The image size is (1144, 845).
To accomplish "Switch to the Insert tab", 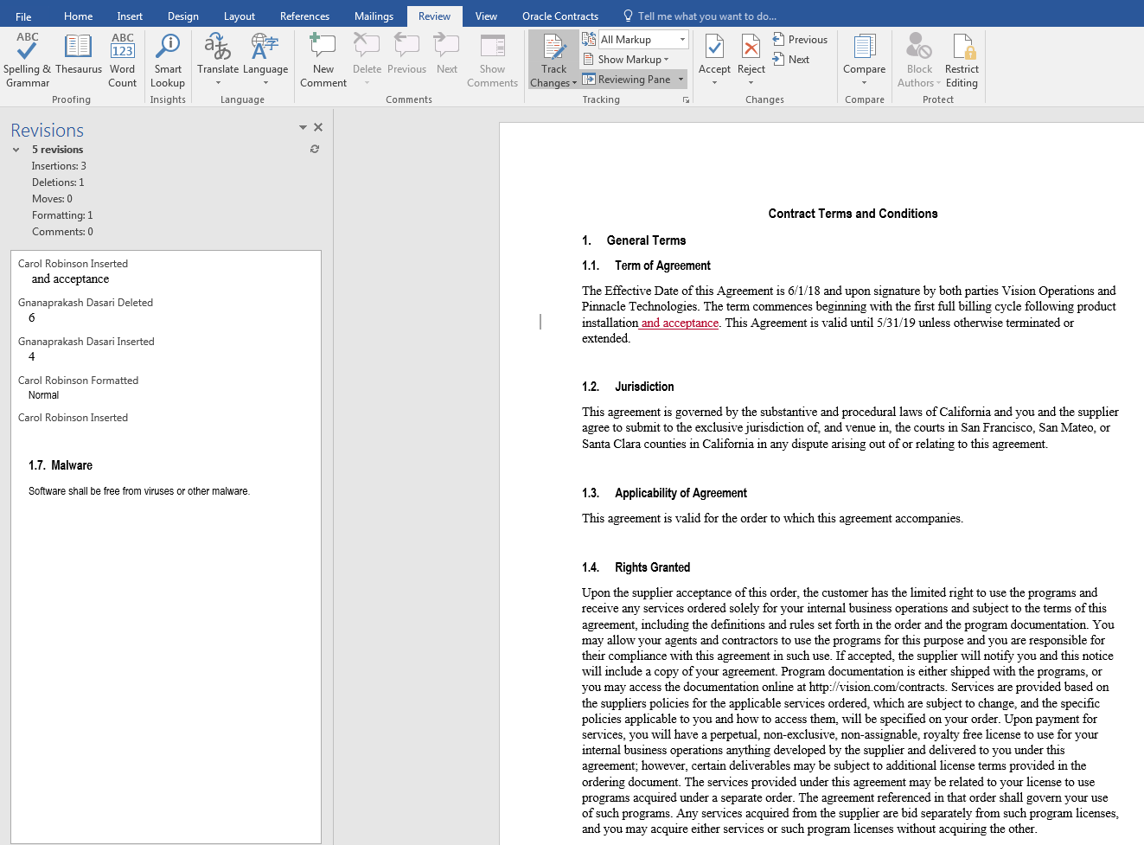I will tap(130, 16).
